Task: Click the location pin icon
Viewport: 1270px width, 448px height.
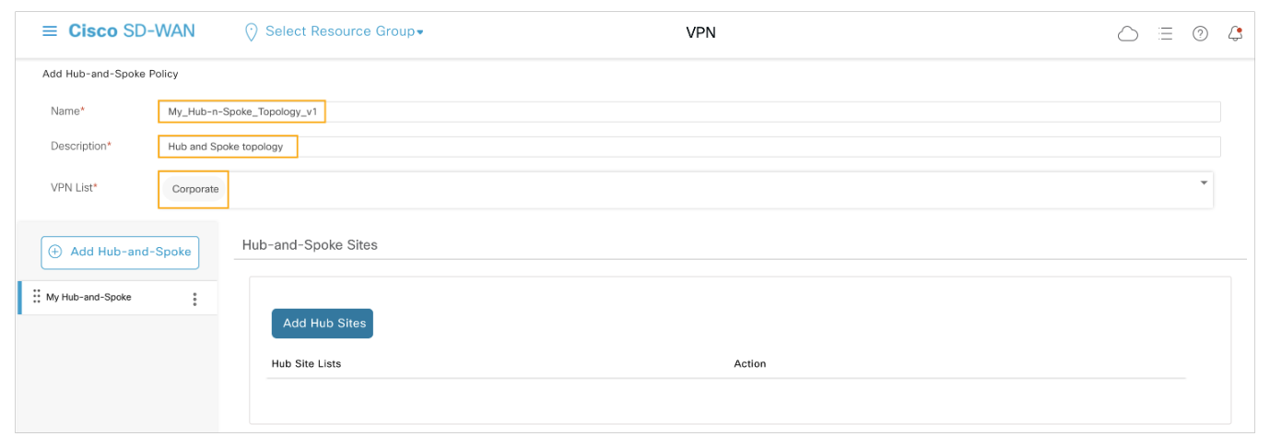Action: [250, 32]
